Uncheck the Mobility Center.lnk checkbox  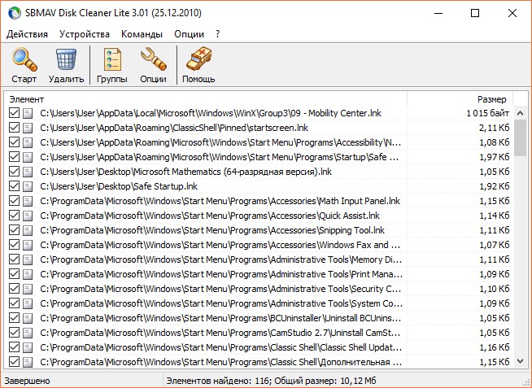[x=14, y=113]
